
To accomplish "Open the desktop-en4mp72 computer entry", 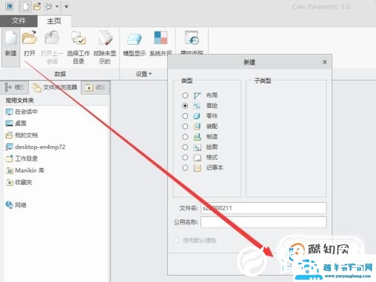I will point(35,147).
